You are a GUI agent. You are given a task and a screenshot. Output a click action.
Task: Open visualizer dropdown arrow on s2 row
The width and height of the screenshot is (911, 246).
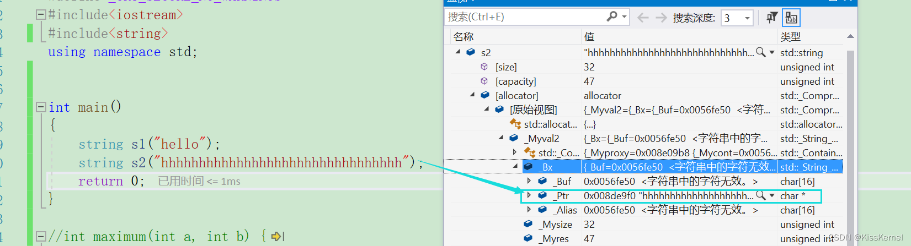click(x=772, y=52)
